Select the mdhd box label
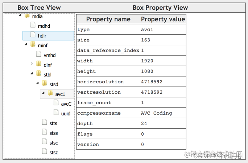The image size is (248, 163). [x=44, y=26]
